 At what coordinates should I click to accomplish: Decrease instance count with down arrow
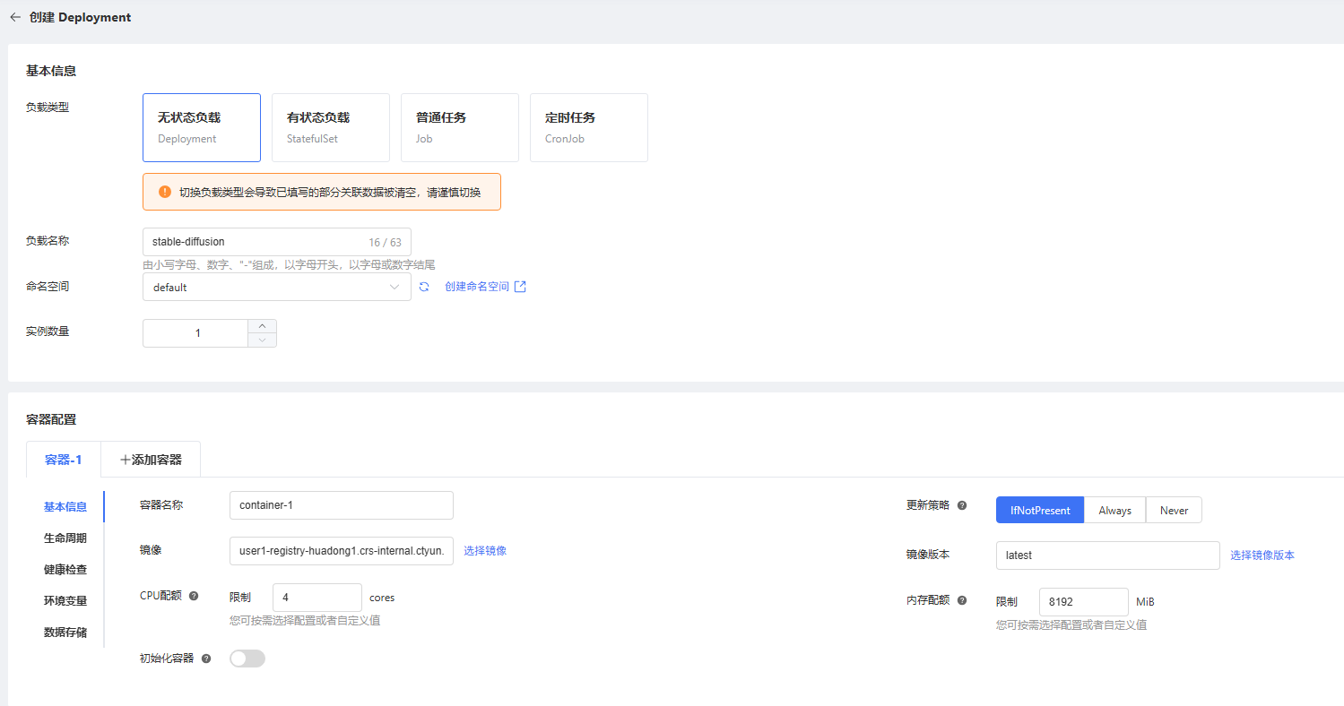tap(262, 340)
